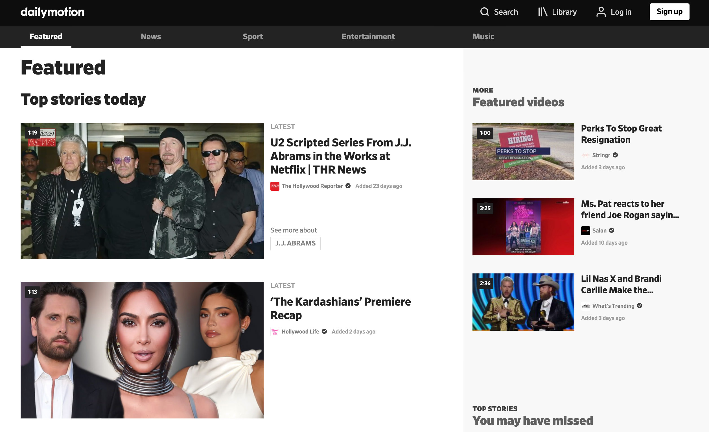709x432 pixels.
Task: Open the Music category section
Action: pyautogui.click(x=483, y=36)
